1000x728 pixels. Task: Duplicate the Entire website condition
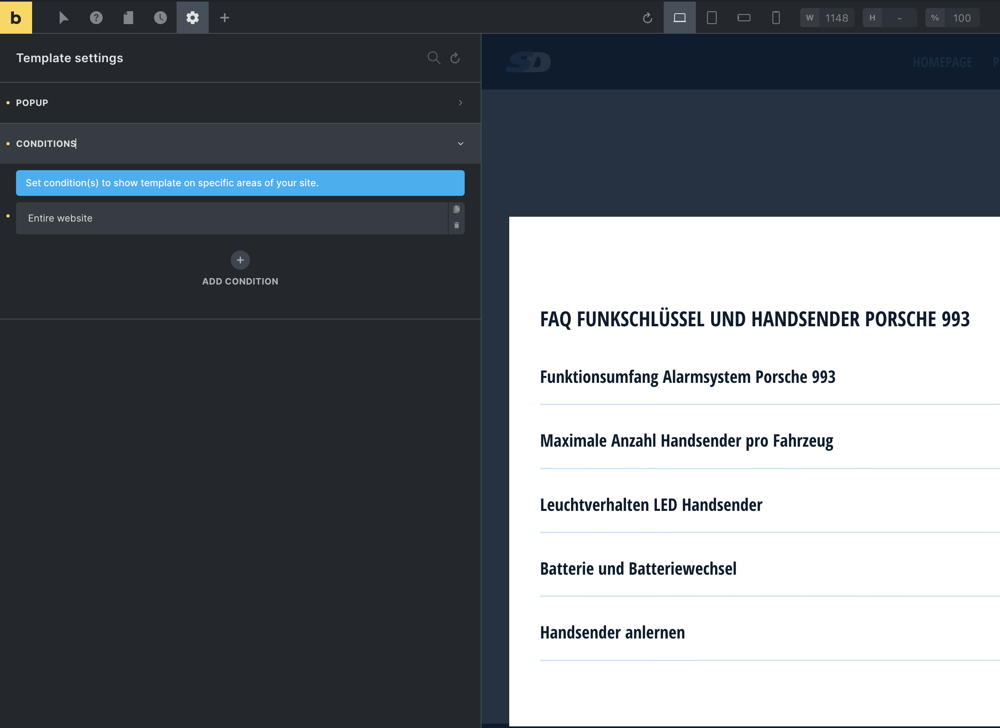point(456,209)
